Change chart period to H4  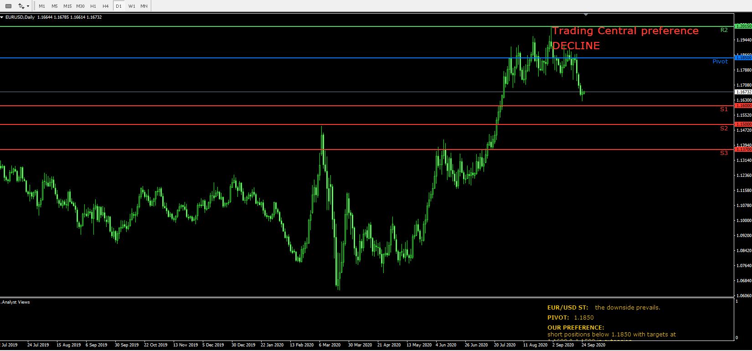click(x=106, y=6)
